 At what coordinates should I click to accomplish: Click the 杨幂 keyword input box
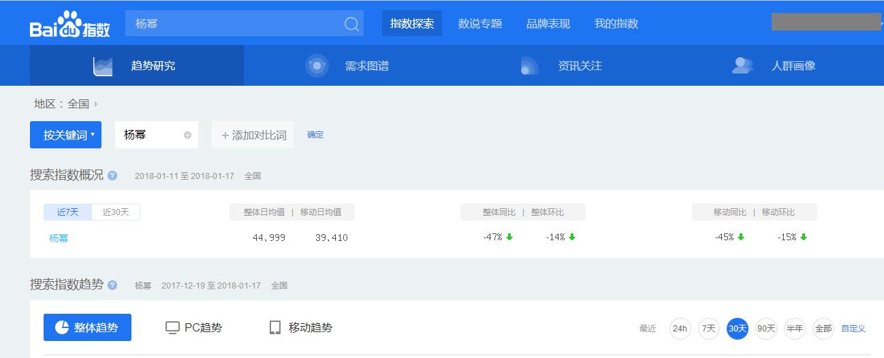coord(157,135)
